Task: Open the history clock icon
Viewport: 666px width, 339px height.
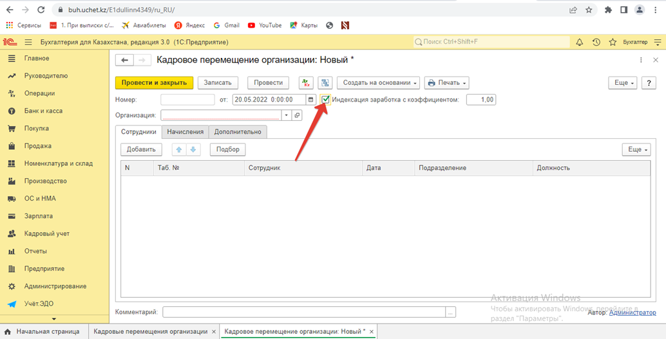Action: pyautogui.click(x=596, y=42)
